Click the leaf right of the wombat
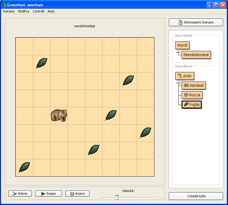The width and height of the screenshot is (228, 205). 111,115
